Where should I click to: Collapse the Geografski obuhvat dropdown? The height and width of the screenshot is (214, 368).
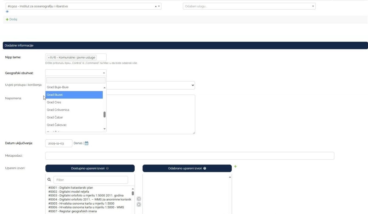click(104, 73)
